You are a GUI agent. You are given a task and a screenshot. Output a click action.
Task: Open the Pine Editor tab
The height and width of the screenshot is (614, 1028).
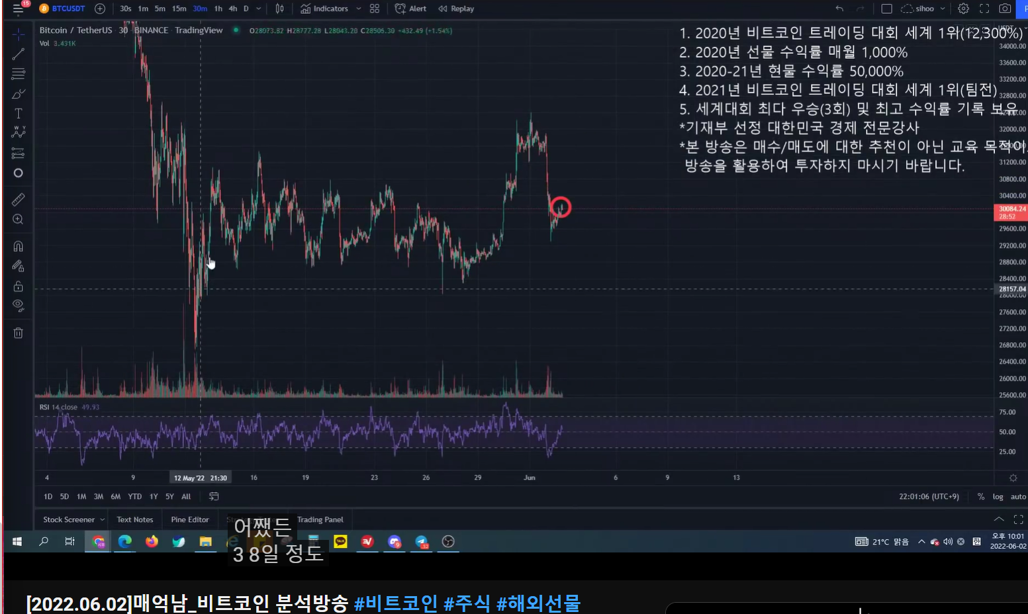190,519
